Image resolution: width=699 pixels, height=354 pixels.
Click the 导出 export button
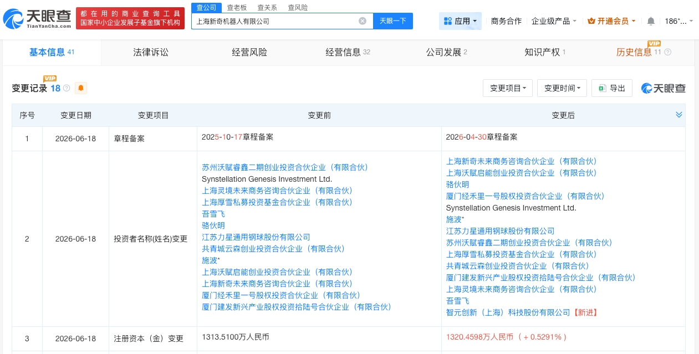click(x=612, y=88)
